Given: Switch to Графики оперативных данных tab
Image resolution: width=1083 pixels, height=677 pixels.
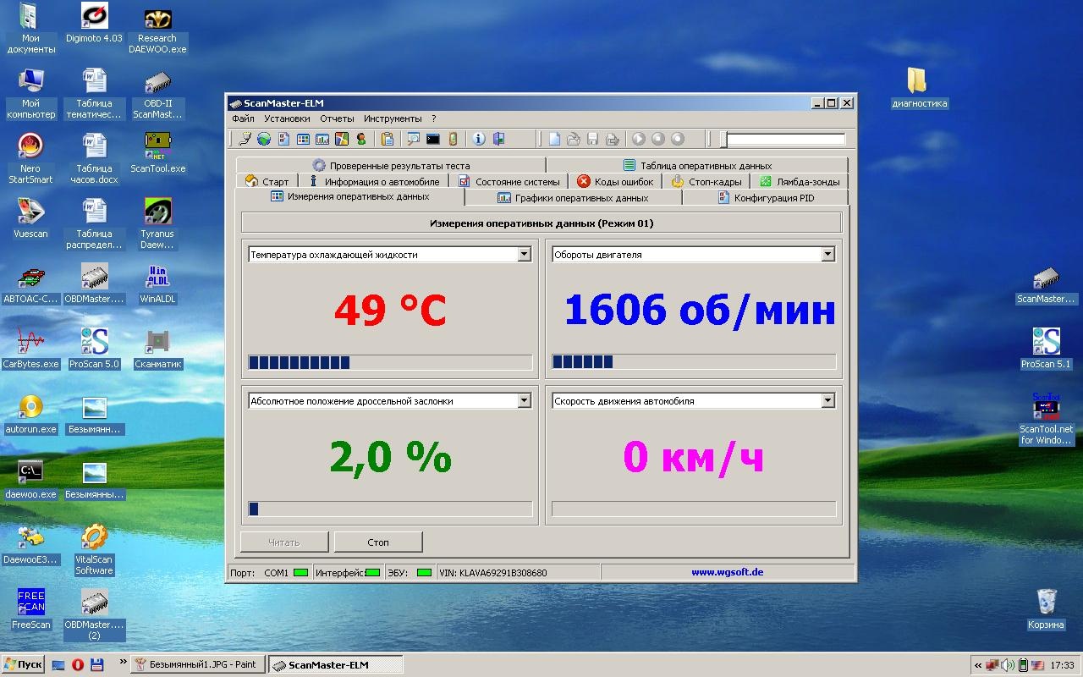Looking at the screenshot, I should (x=573, y=198).
